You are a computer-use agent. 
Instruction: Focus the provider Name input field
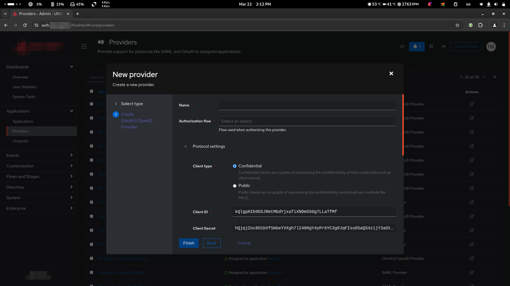coord(307,105)
